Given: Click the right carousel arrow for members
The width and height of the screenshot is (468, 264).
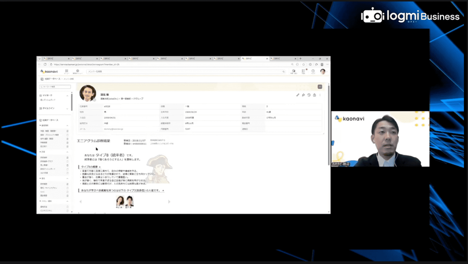Looking at the screenshot, I should click(169, 201).
